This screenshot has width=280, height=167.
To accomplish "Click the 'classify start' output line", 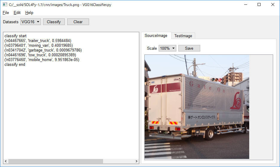I will click(x=16, y=36).
